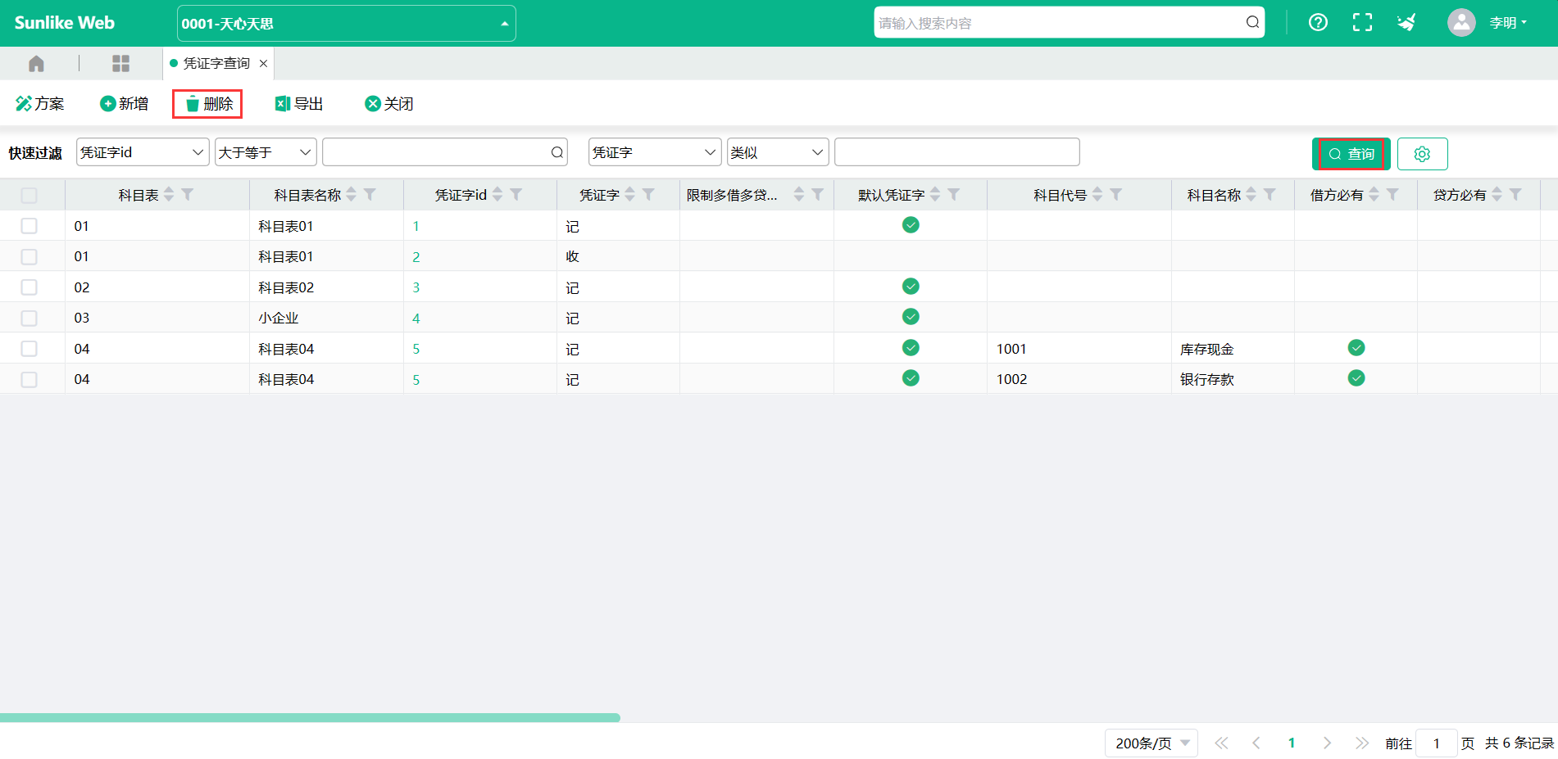Sort the 科目名称 column
This screenshot has width=1558, height=759.
point(1251,195)
